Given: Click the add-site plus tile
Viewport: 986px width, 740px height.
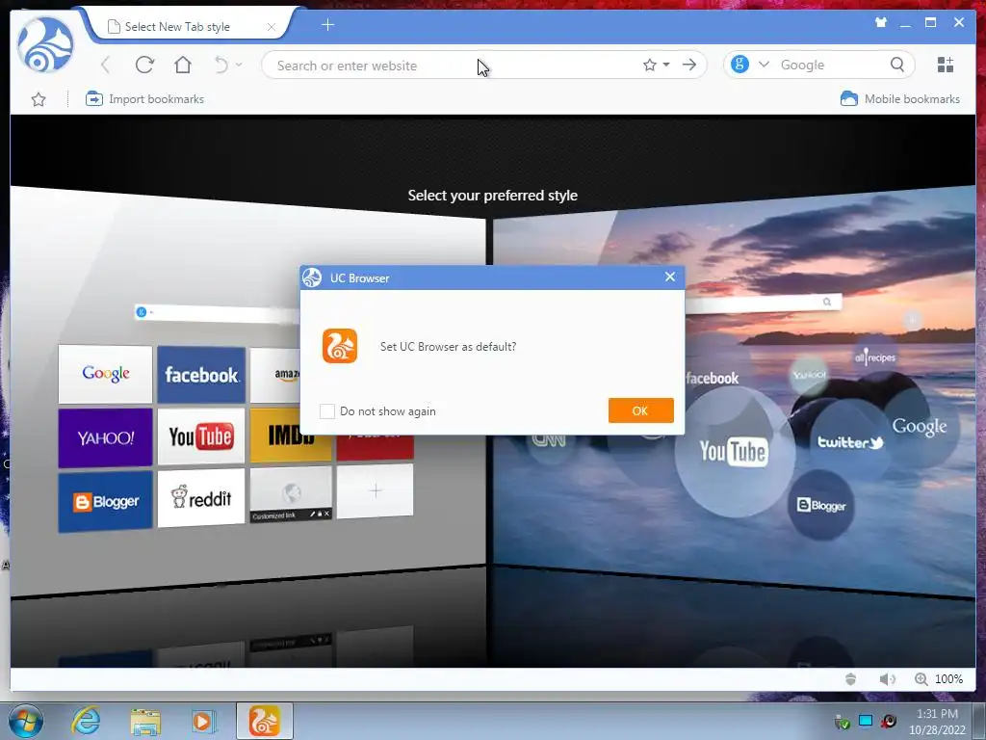Looking at the screenshot, I should coord(376,490).
